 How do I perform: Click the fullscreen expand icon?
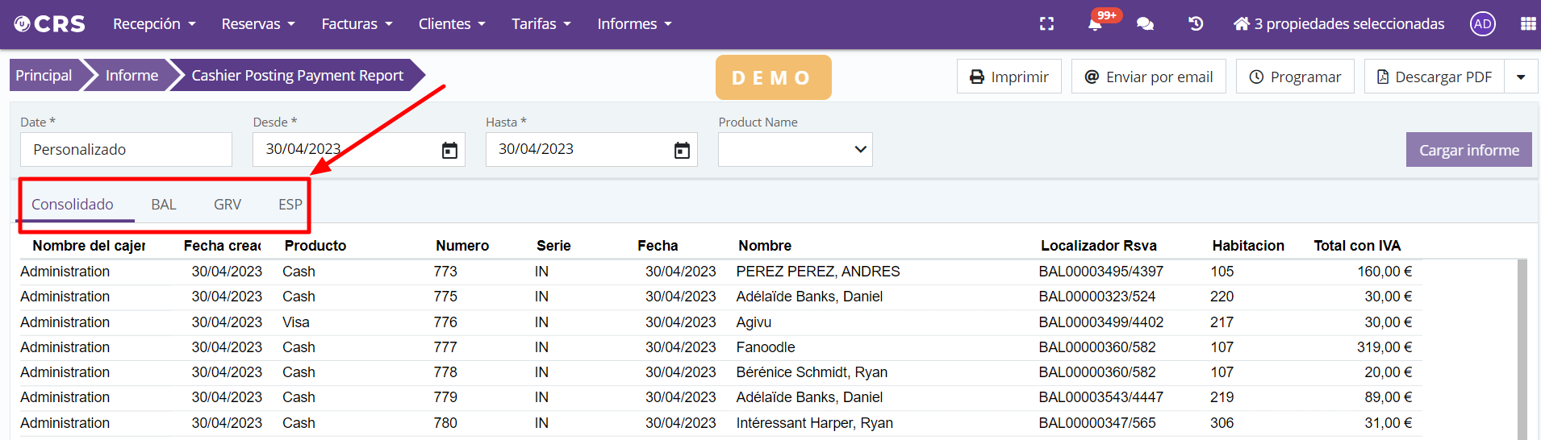click(x=1046, y=24)
